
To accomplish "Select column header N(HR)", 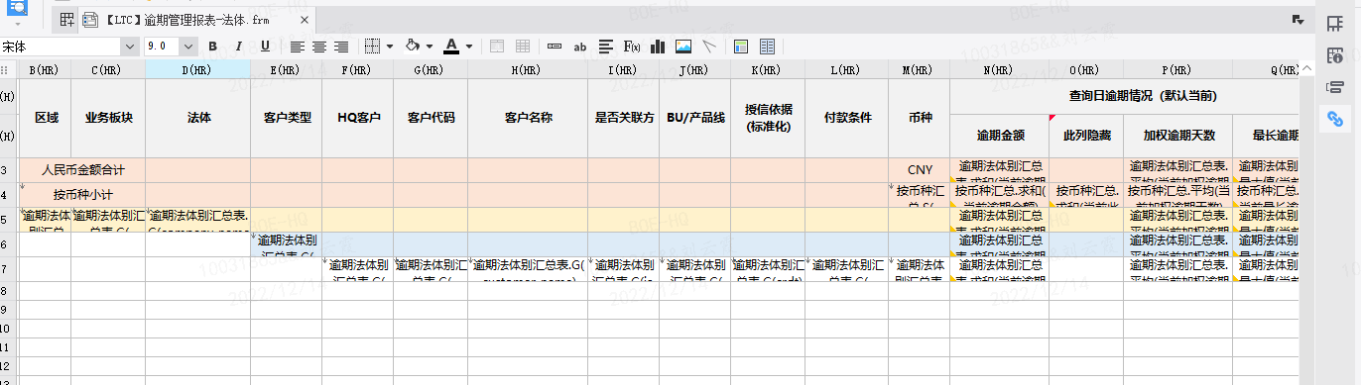I will [x=999, y=69].
